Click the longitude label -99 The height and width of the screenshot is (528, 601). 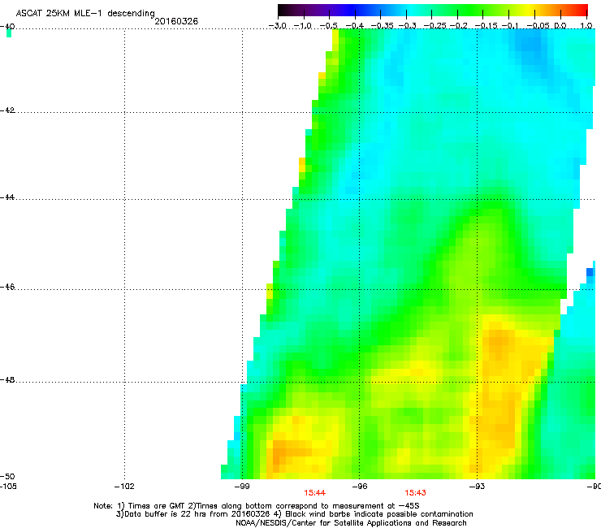pyautogui.click(x=242, y=487)
